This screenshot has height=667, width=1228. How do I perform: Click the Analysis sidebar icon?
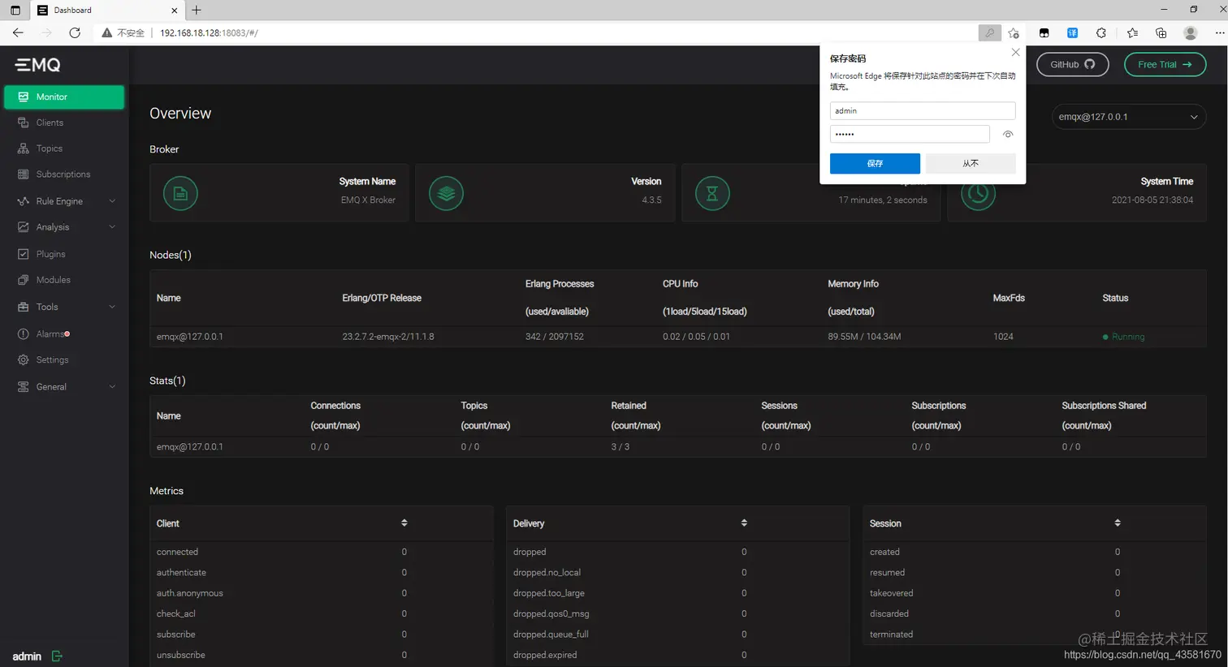[x=23, y=227]
